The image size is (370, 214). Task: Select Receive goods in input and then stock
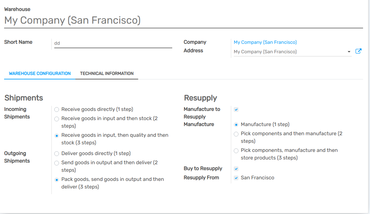56,119
